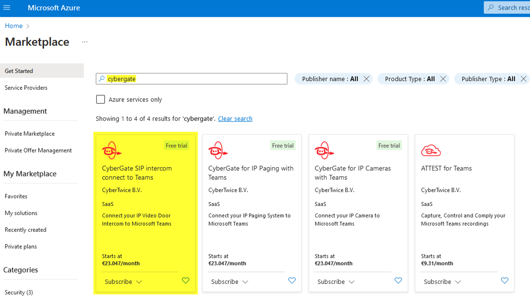Enable the Azure services only checkbox
This screenshot has width=530, height=301.
pos(101,100)
